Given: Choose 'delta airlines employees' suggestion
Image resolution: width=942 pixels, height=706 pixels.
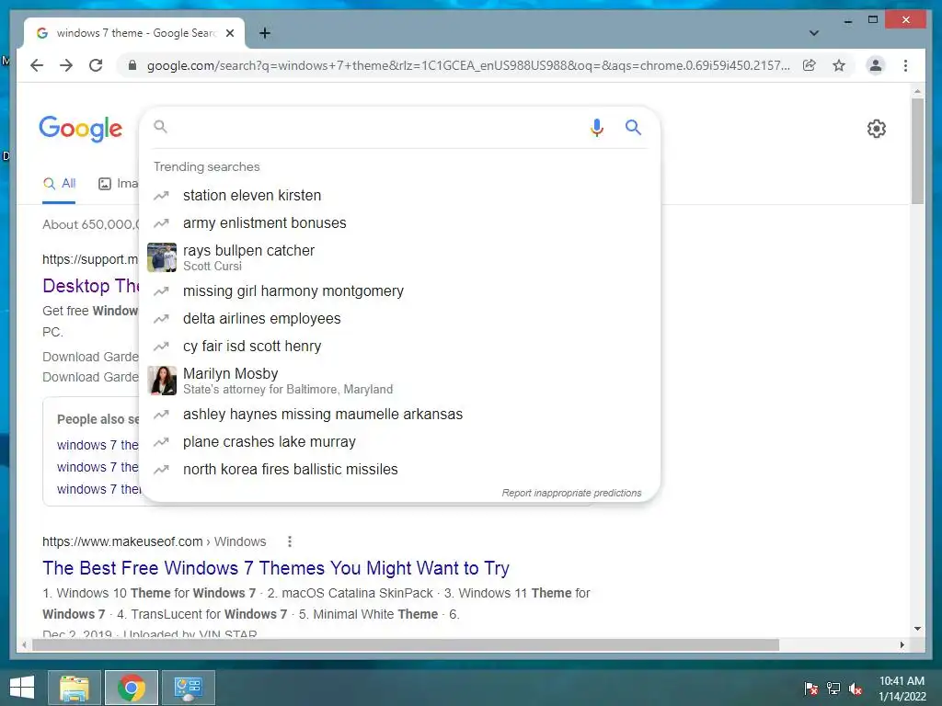Looking at the screenshot, I should [x=400, y=319].
